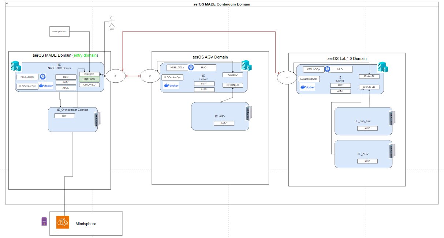The image size is (444, 238).
Task: Select KrakenD box in AGV Domain
Action: coord(232,75)
